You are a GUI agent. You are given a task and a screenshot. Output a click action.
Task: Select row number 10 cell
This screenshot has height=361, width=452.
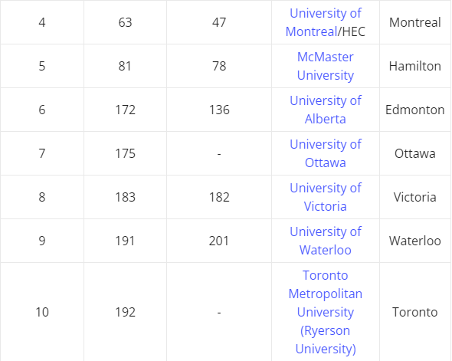[42, 312]
